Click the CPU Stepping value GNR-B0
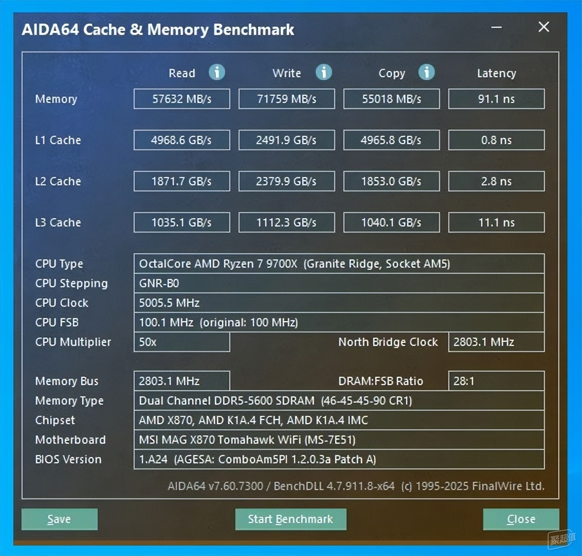Viewport: 582px width, 556px height. pos(339,283)
